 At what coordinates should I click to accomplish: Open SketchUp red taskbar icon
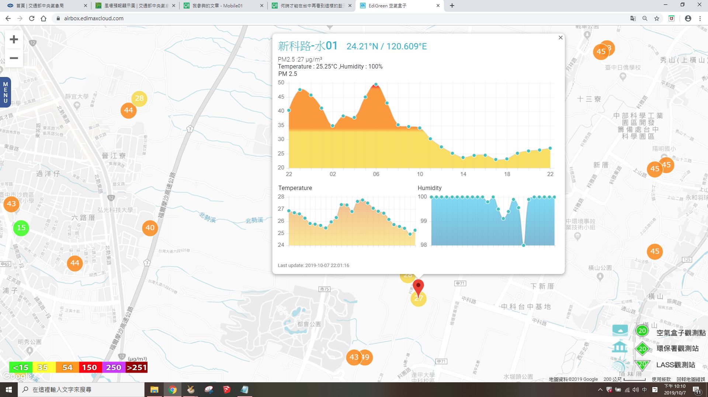(227, 390)
